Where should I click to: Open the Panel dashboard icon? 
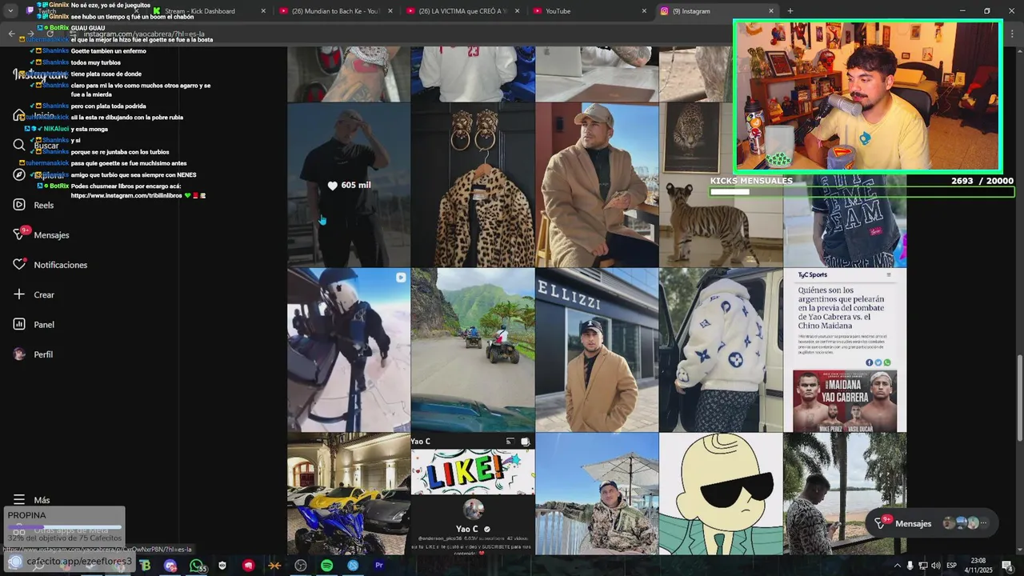point(19,324)
